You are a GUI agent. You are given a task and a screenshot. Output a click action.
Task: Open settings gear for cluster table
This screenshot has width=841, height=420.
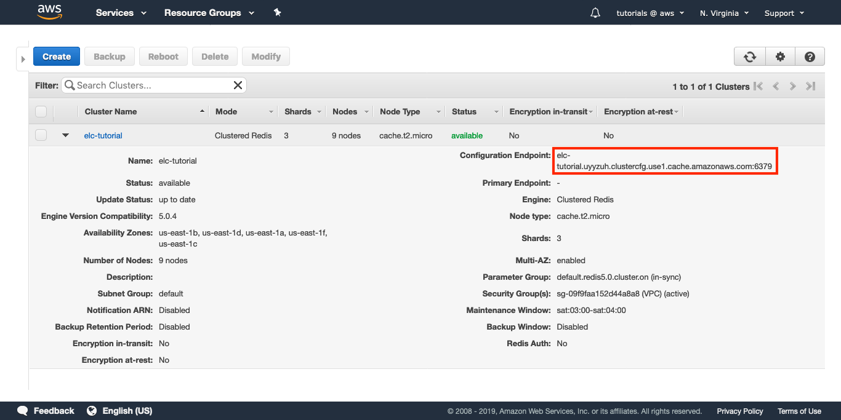coord(780,57)
